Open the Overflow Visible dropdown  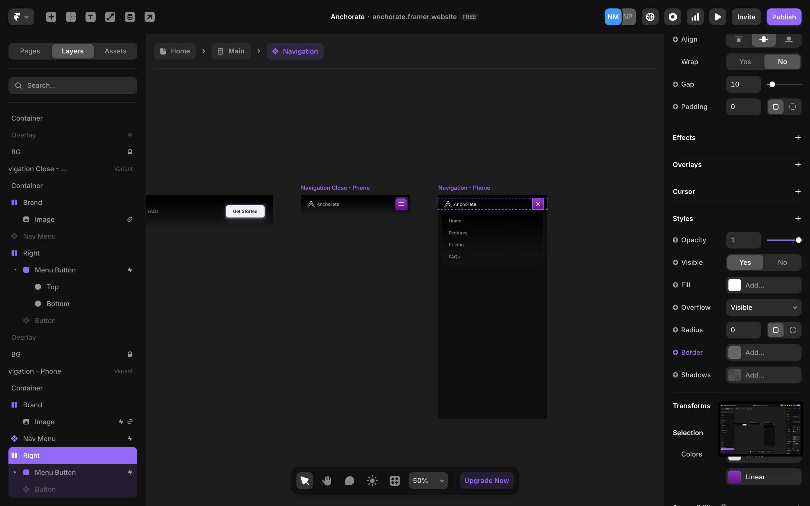point(763,308)
